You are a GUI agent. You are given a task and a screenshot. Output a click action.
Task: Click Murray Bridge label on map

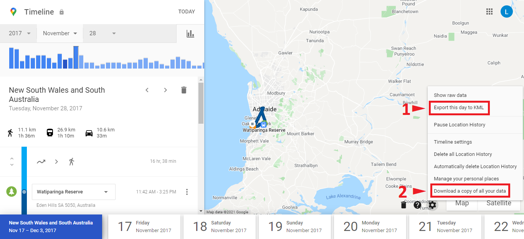coord(359,142)
